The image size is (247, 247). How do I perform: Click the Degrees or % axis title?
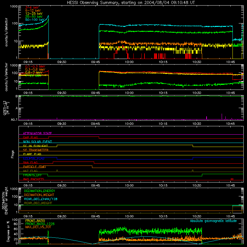click(x=8, y=232)
